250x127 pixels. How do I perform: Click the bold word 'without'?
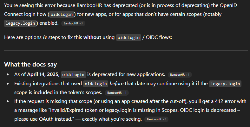tap(92, 37)
